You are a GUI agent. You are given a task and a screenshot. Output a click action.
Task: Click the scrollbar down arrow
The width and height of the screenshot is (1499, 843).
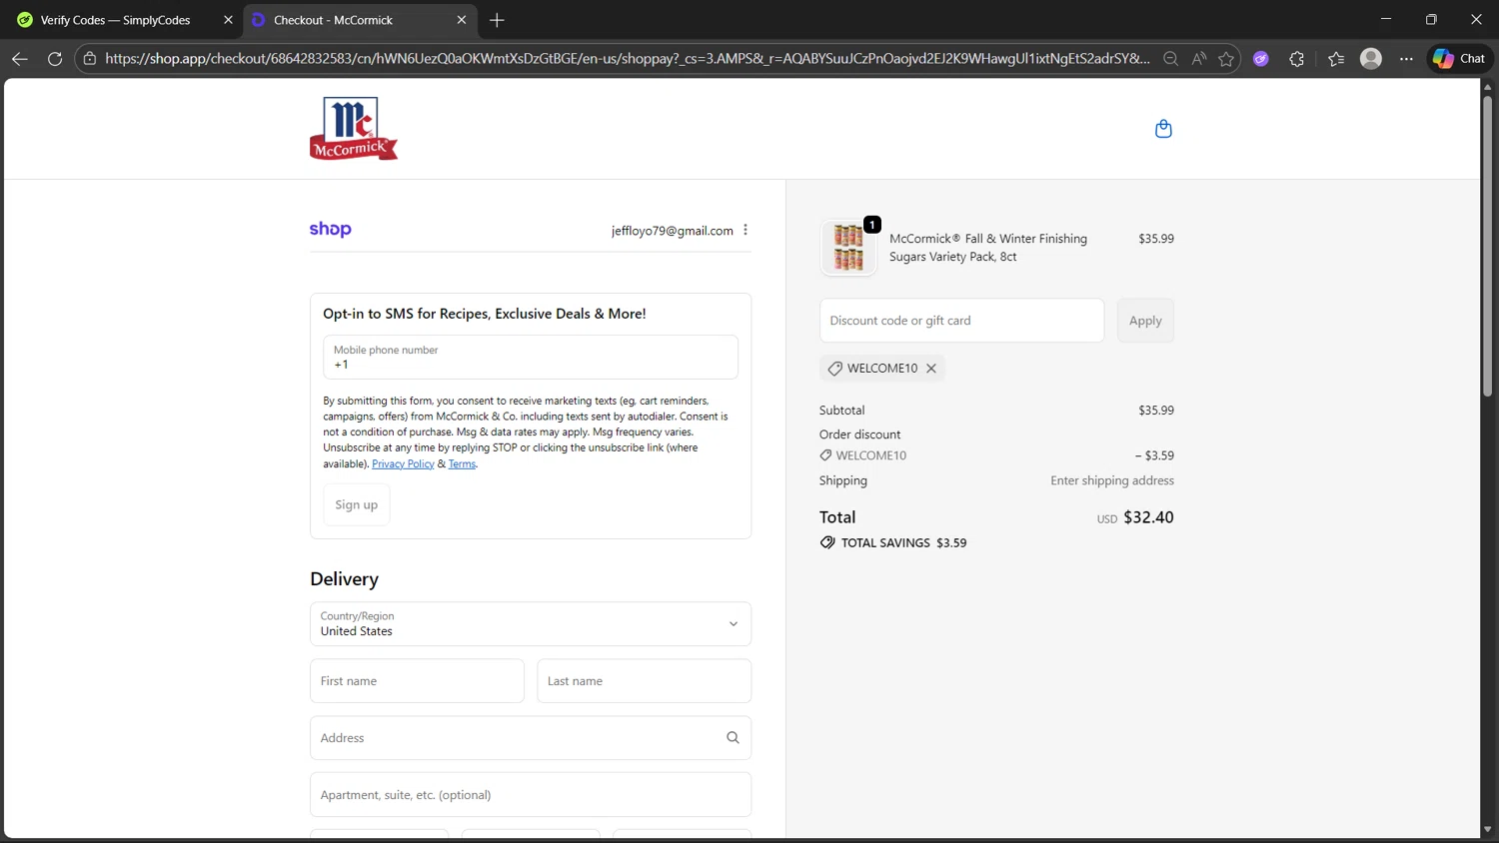point(1487,829)
